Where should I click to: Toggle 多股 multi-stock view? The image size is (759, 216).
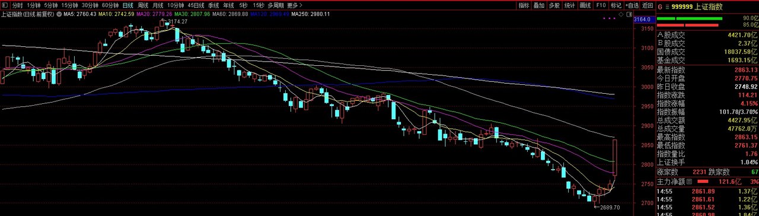[x=554, y=5]
